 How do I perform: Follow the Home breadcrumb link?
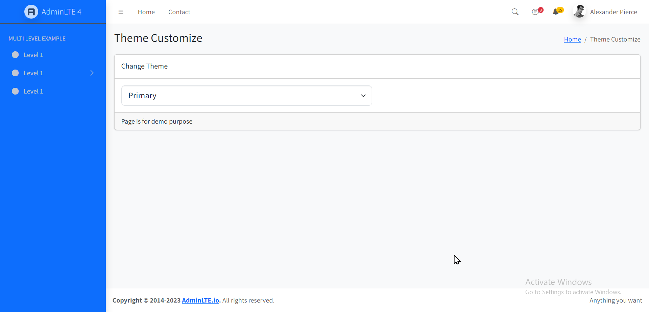[572, 39]
